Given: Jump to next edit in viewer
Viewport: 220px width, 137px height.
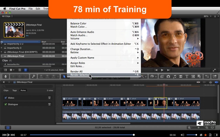Looking at the screenshot, I should (x=169, y=70).
